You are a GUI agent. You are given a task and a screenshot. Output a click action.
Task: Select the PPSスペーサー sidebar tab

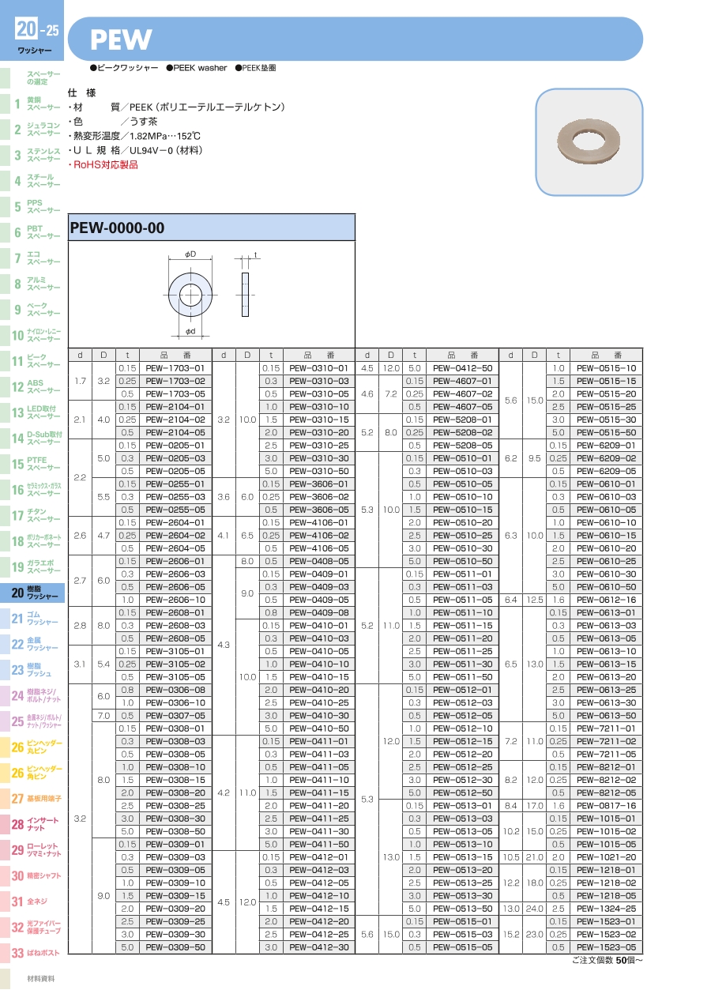click(32, 207)
